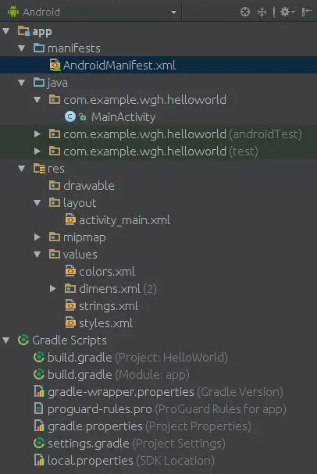The width and height of the screenshot is (317, 474).
Task: Select build.gradle (Module: app) entry text
Action: click(119, 375)
